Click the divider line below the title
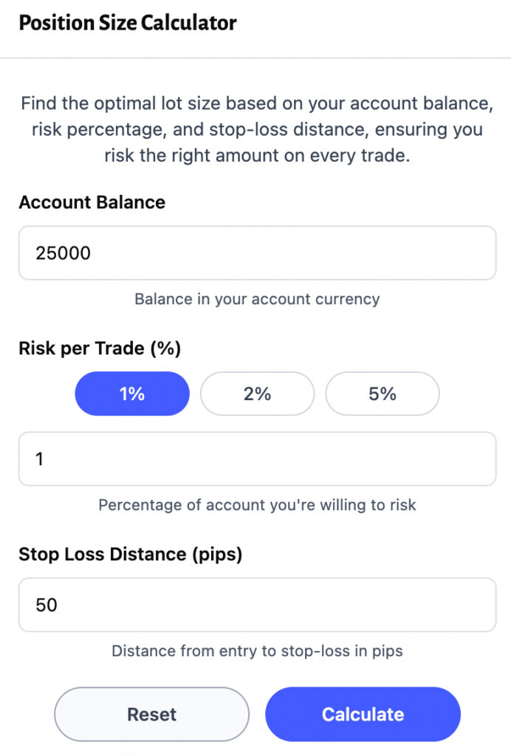This screenshot has width=511, height=756. point(255,58)
